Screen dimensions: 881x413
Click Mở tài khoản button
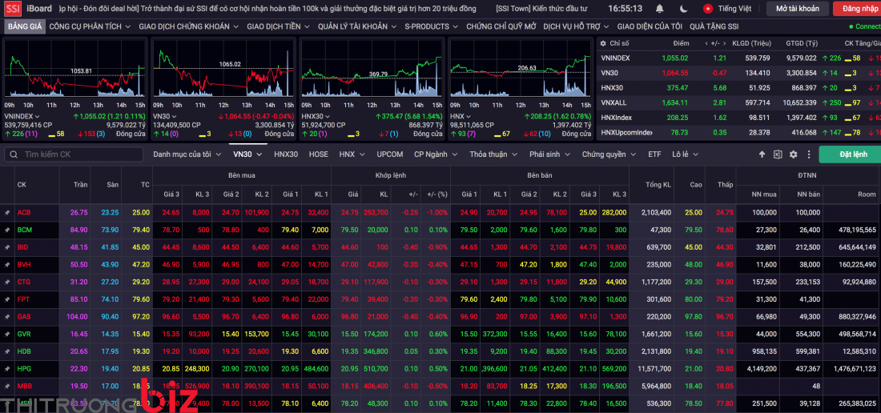click(797, 9)
